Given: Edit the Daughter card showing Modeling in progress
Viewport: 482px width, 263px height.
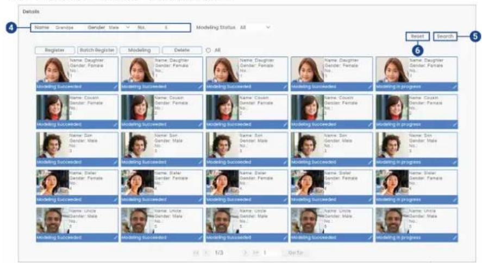Looking at the screenshot, I should click(x=454, y=87).
